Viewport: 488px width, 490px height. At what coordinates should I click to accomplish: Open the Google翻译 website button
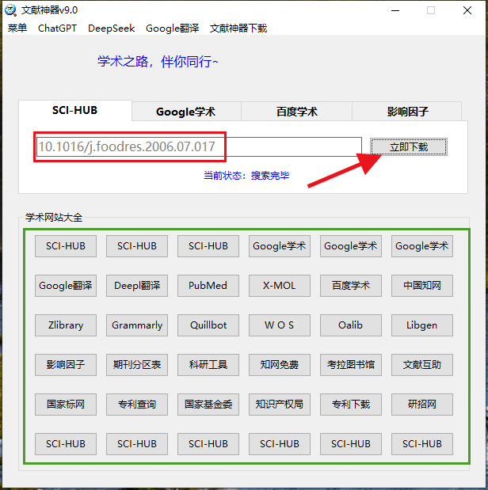click(66, 286)
